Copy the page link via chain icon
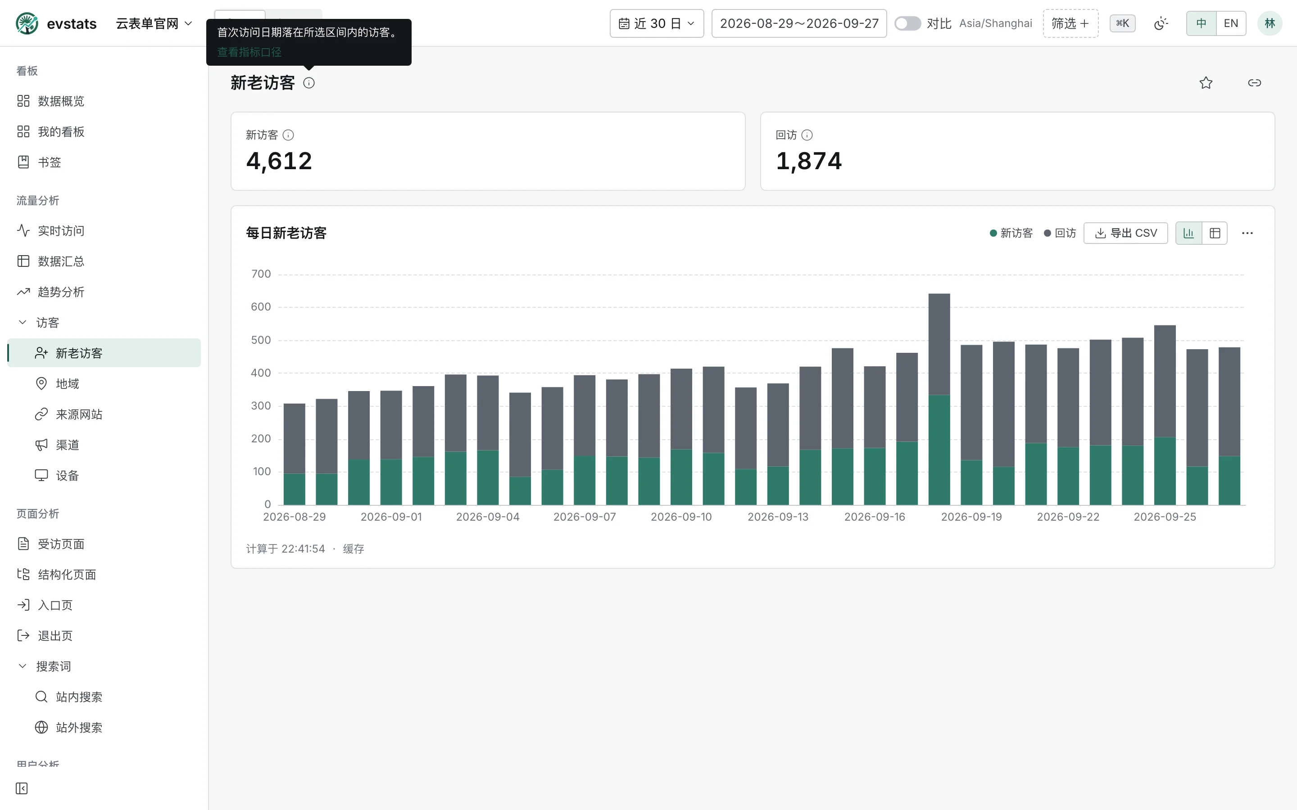The image size is (1297, 810). point(1255,83)
